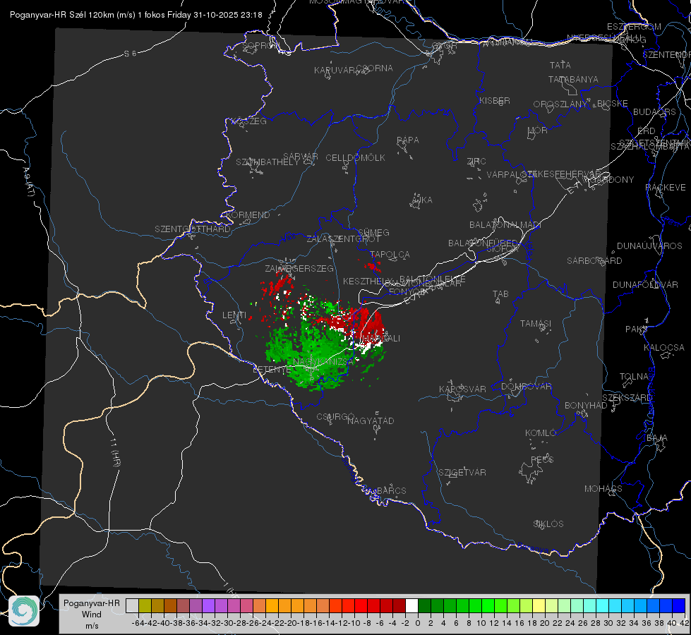Click the RACKEVE town label
Screen dimensions: 691x635
pos(666,188)
